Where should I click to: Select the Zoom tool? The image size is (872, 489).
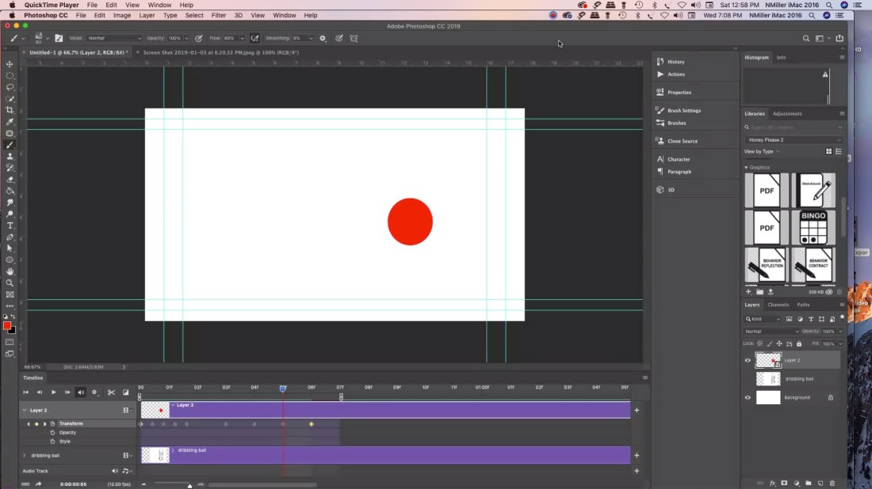[10, 281]
